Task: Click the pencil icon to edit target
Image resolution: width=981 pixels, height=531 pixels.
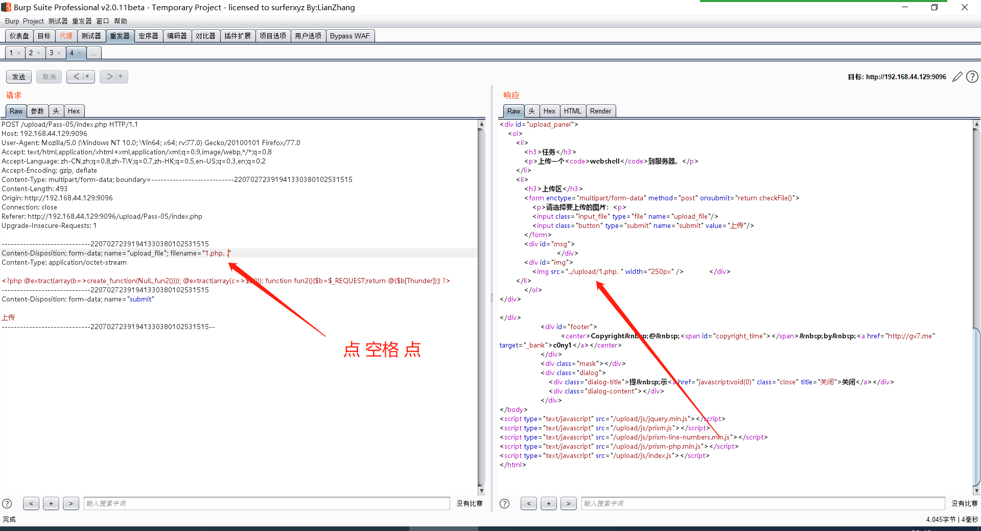Action: (x=957, y=77)
